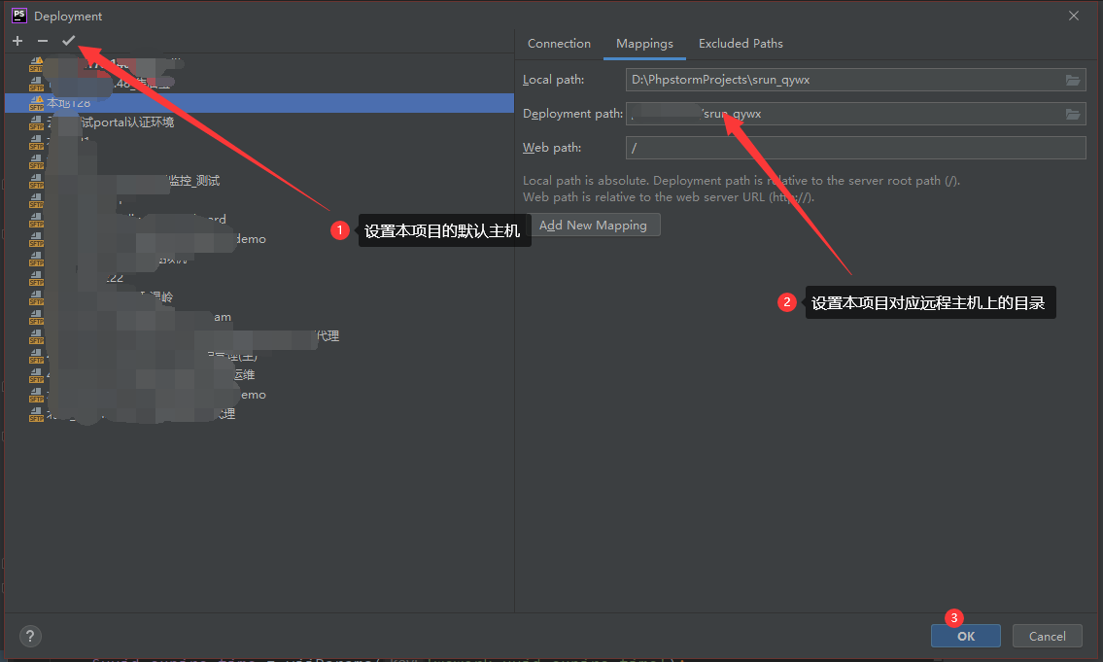Close the Deployment dialog window
1103x662 pixels.
point(1074,16)
